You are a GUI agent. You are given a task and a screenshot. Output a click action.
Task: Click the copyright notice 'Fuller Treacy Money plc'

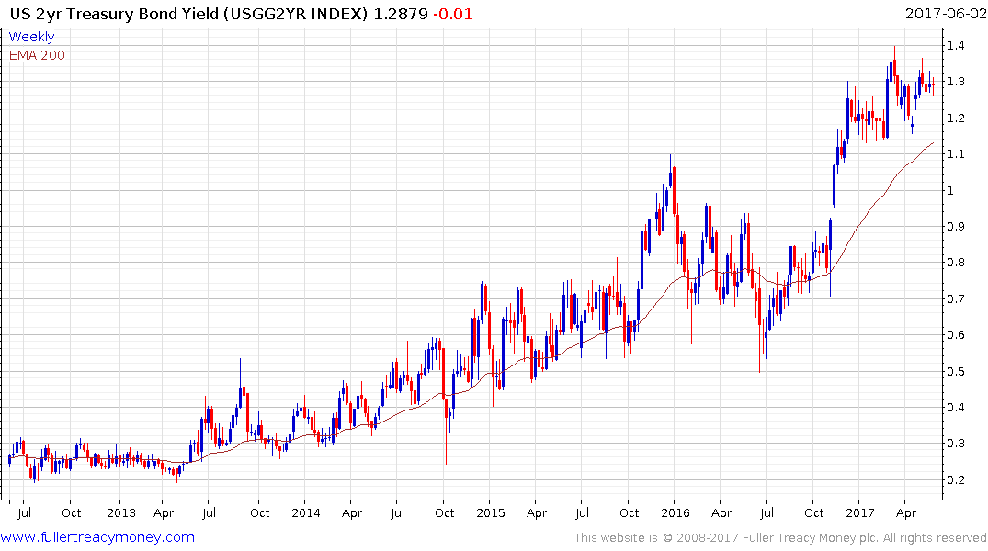point(810,538)
